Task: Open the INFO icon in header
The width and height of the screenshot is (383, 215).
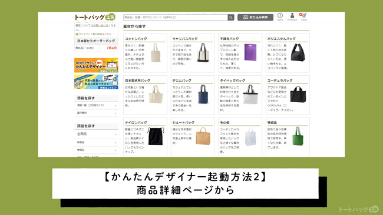Action: tap(280, 17)
